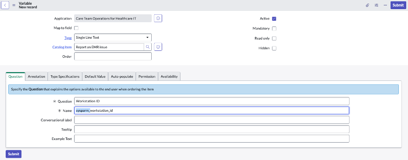Preview the Catalog item record info icon

[158, 47]
